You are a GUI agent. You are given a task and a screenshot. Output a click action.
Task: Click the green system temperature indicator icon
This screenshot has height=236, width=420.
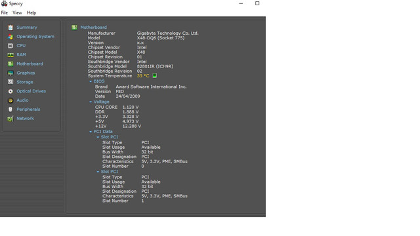(155, 76)
